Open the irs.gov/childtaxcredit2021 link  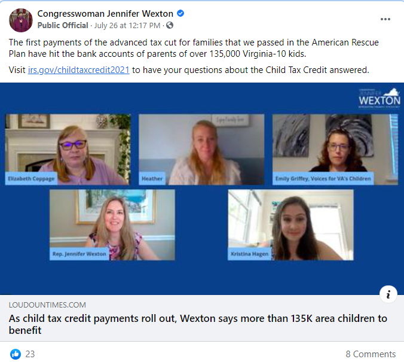click(x=78, y=70)
